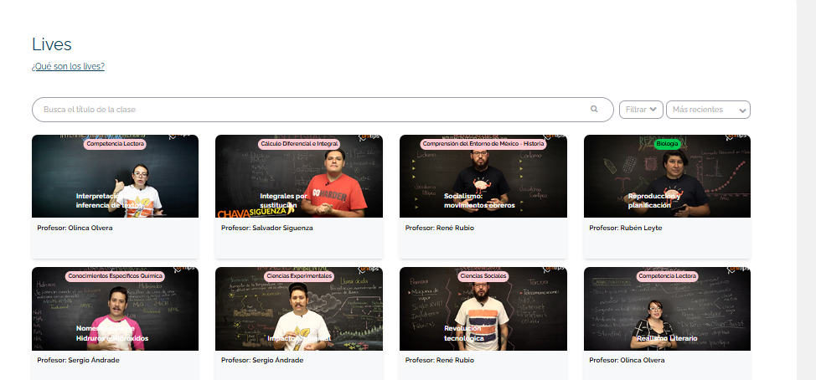Click the search magnifier icon
816x380 pixels.
pyautogui.click(x=594, y=109)
